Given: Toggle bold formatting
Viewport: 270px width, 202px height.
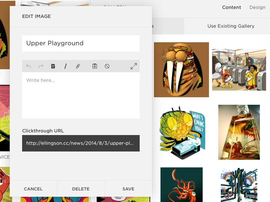Looking at the screenshot, I should click(53, 66).
